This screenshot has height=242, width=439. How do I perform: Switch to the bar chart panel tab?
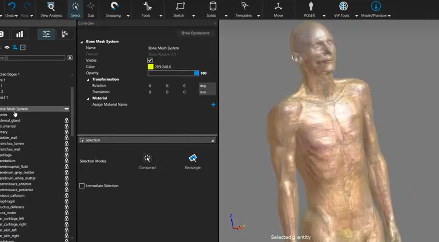pyautogui.click(x=19, y=34)
